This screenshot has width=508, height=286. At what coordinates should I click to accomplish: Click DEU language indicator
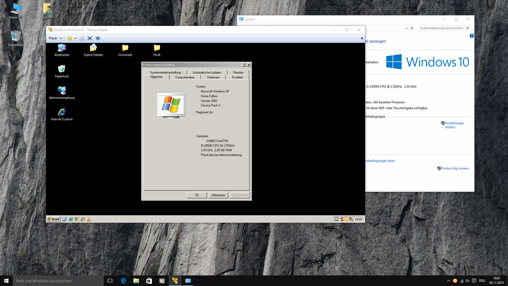[482, 281]
